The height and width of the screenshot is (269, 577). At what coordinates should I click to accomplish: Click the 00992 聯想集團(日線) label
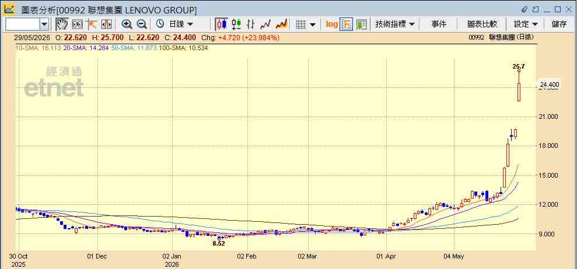click(x=501, y=37)
